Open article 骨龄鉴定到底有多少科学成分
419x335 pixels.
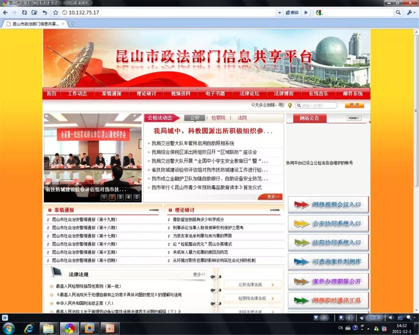click(198, 219)
